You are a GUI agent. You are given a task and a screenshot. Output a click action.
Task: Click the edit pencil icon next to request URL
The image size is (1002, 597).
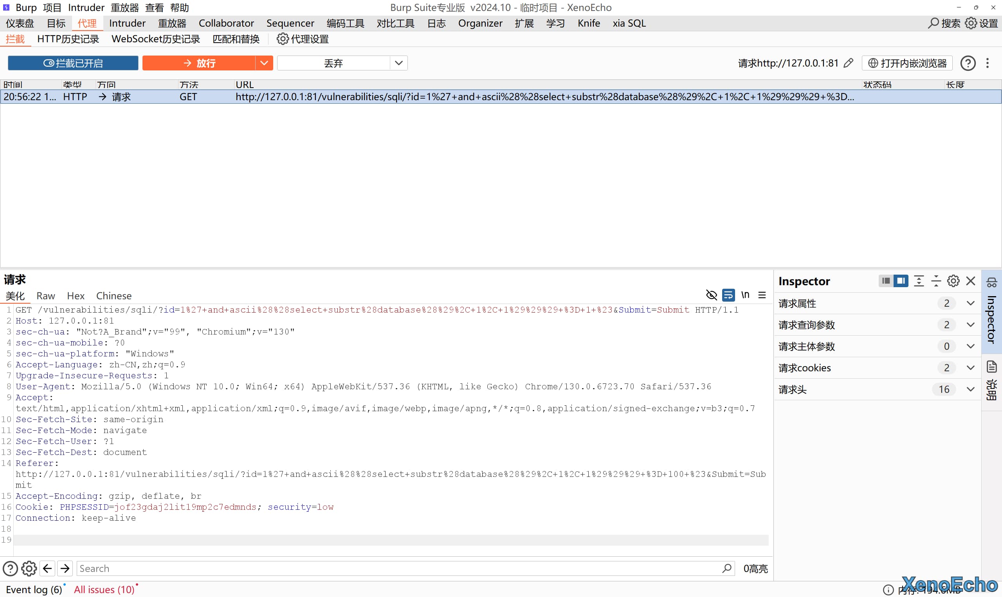coord(848,63)
